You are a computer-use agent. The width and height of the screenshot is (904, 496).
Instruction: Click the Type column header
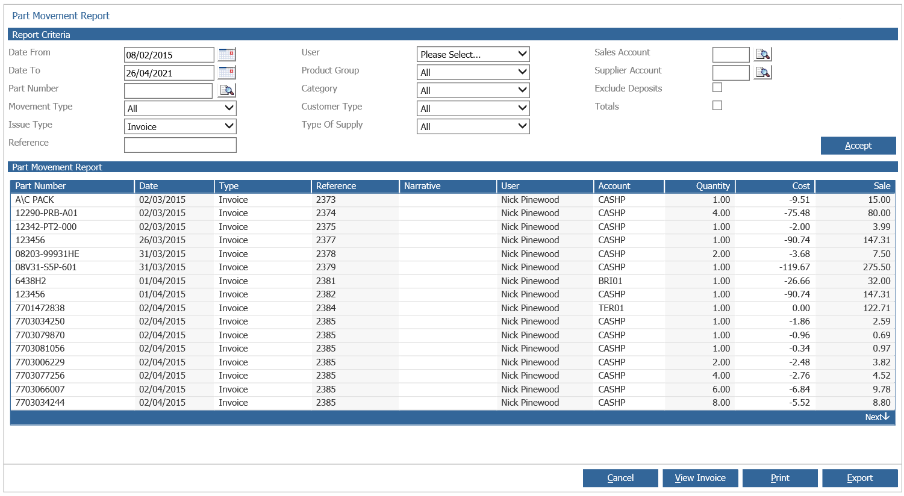click(263, 186)
